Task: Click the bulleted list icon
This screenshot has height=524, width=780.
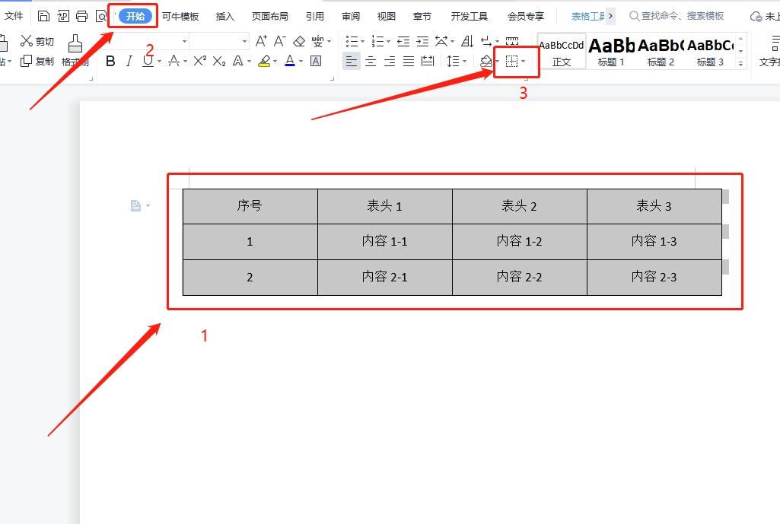Action: [352, 41]
